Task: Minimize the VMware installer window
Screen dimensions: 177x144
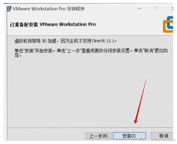Action: [139, 8]
